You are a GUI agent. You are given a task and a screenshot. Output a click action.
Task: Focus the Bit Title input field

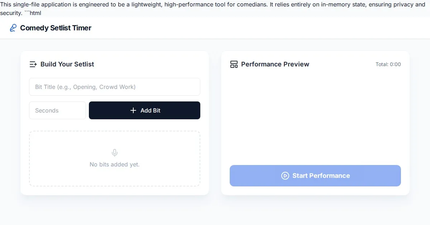click(115, 87)
